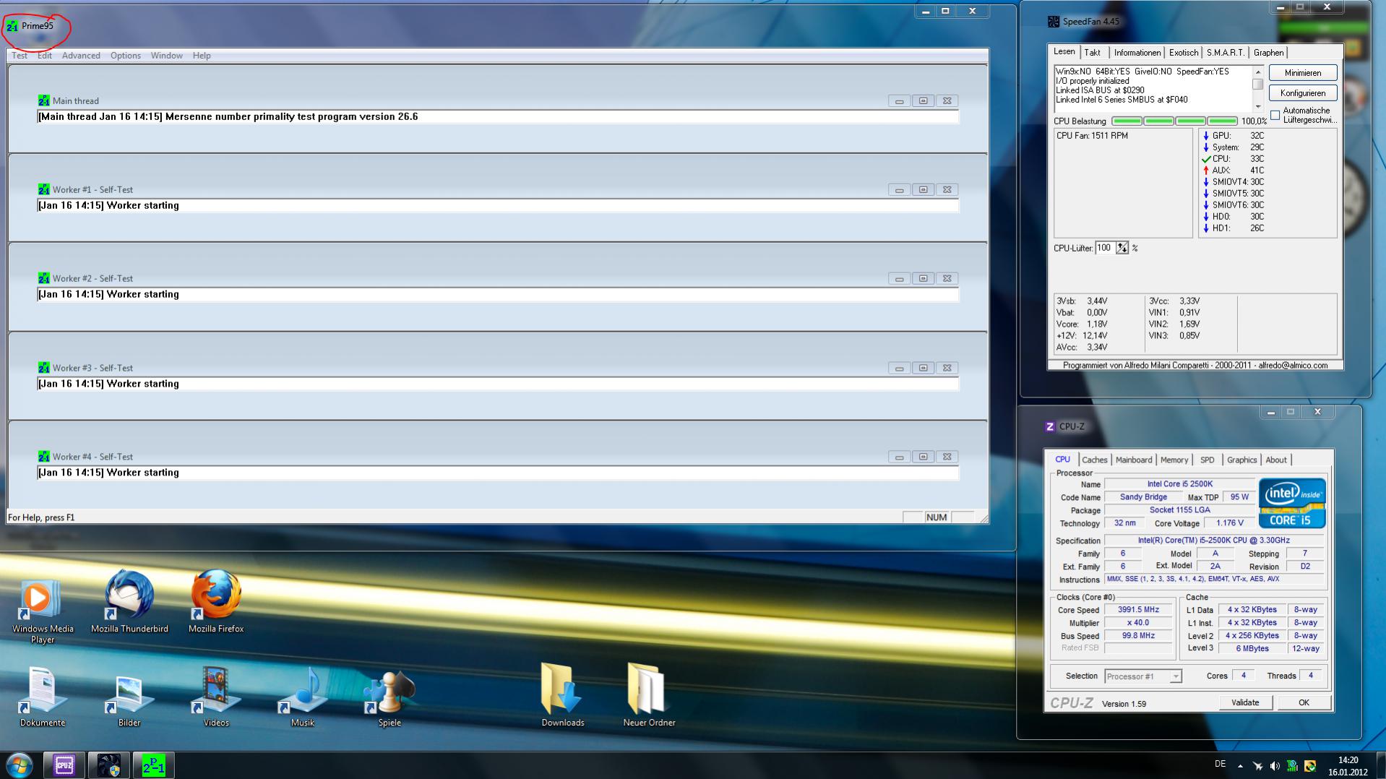Click the Validate button in CPU-Z
Screen dimensions: 1386x779
[x=1245, y=702]
